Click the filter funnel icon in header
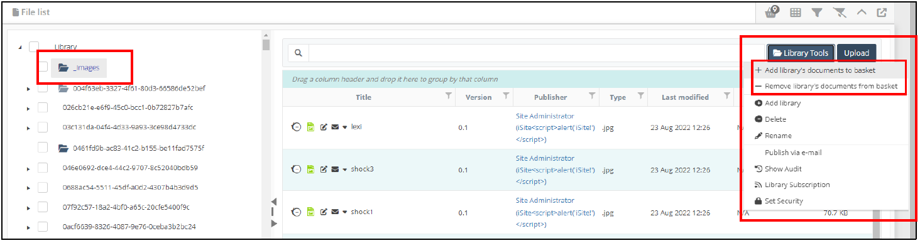Viewport: 920px width, 243px height. coord(817,13)
